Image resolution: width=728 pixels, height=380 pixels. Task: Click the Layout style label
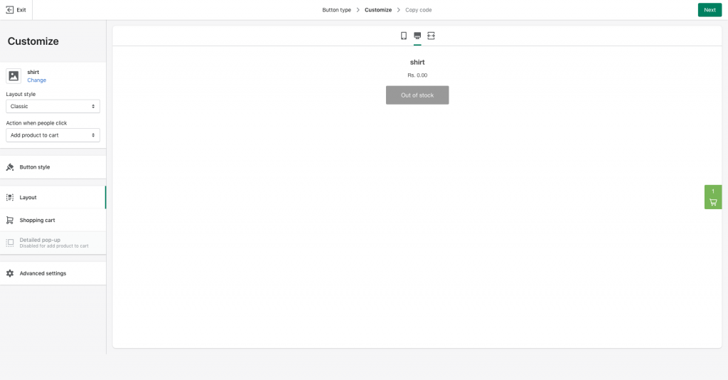tap(21, 95)
